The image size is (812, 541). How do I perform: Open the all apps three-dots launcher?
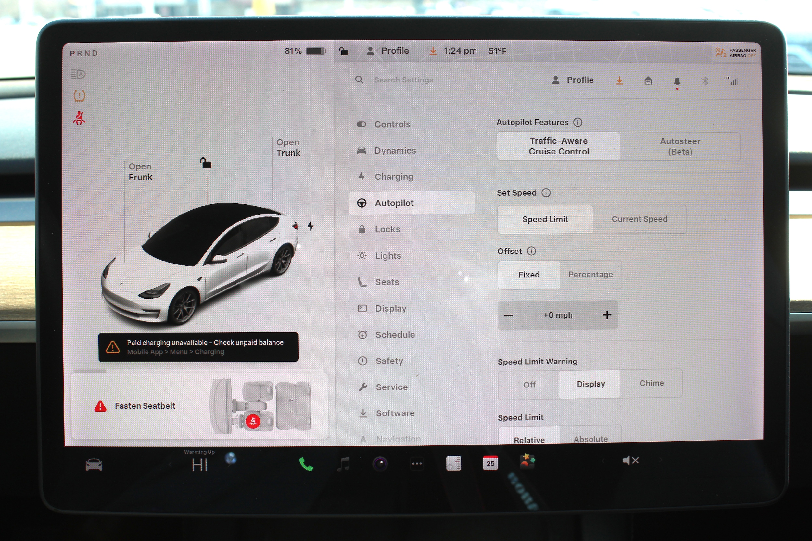click(x=417, y=464)
